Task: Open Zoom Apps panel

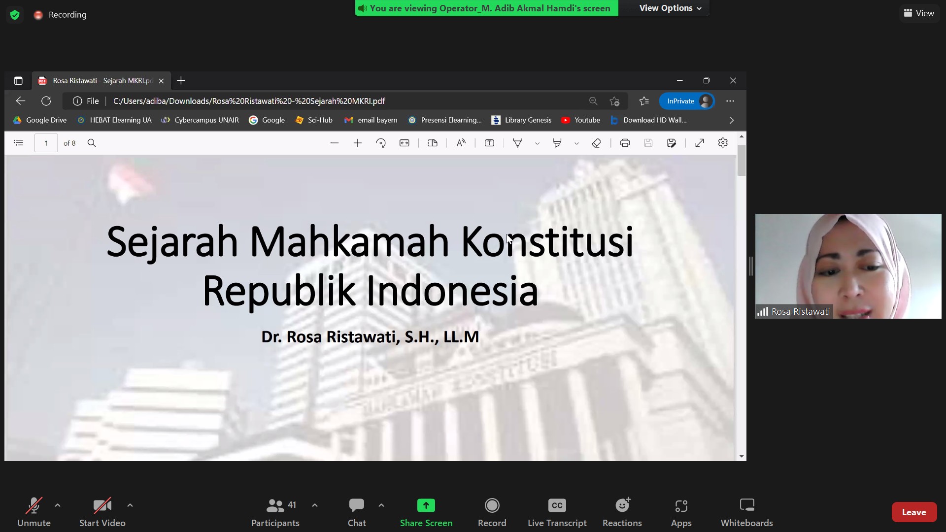Action: click(x=681, y=511)
